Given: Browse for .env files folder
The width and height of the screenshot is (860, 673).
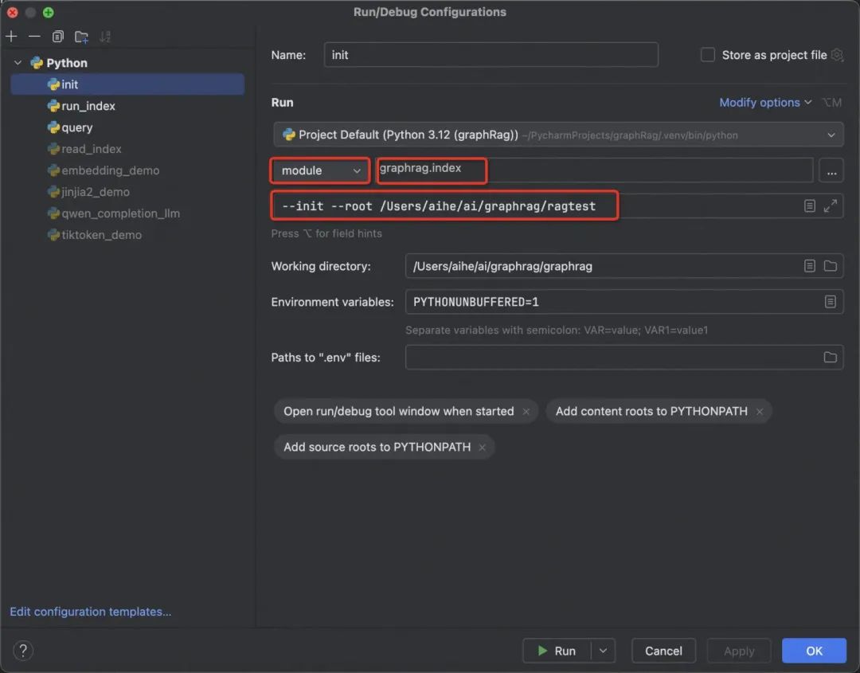Looking at the screenshot, I should (831, 357).
